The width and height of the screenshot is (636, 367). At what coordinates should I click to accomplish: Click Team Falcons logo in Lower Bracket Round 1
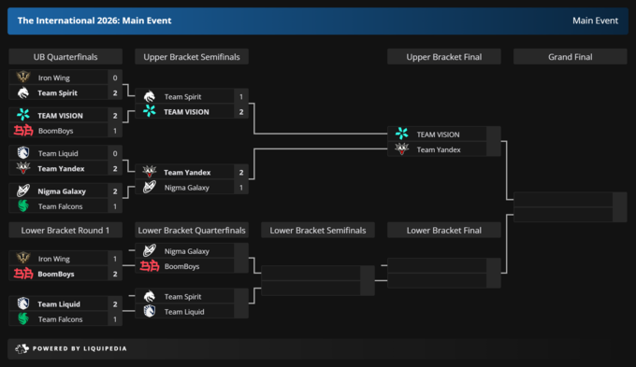[23, 318]
